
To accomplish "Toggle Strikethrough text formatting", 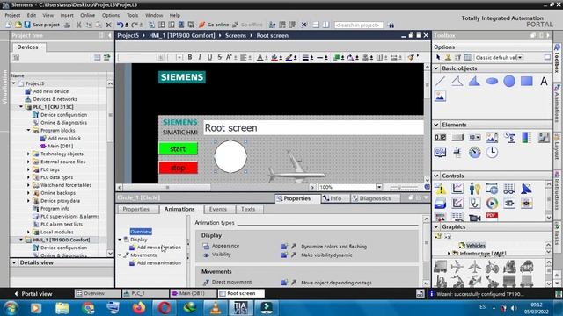I will 219,57.
